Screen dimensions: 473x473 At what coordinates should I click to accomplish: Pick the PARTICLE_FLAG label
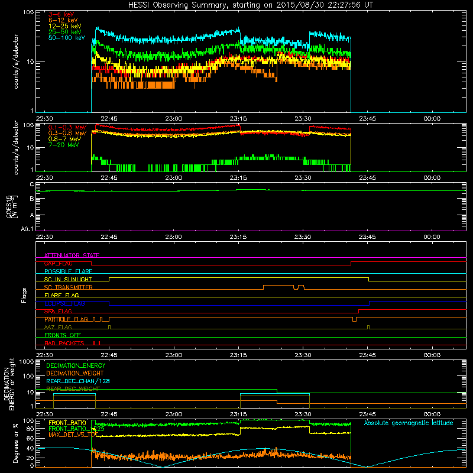click(66, 319)
